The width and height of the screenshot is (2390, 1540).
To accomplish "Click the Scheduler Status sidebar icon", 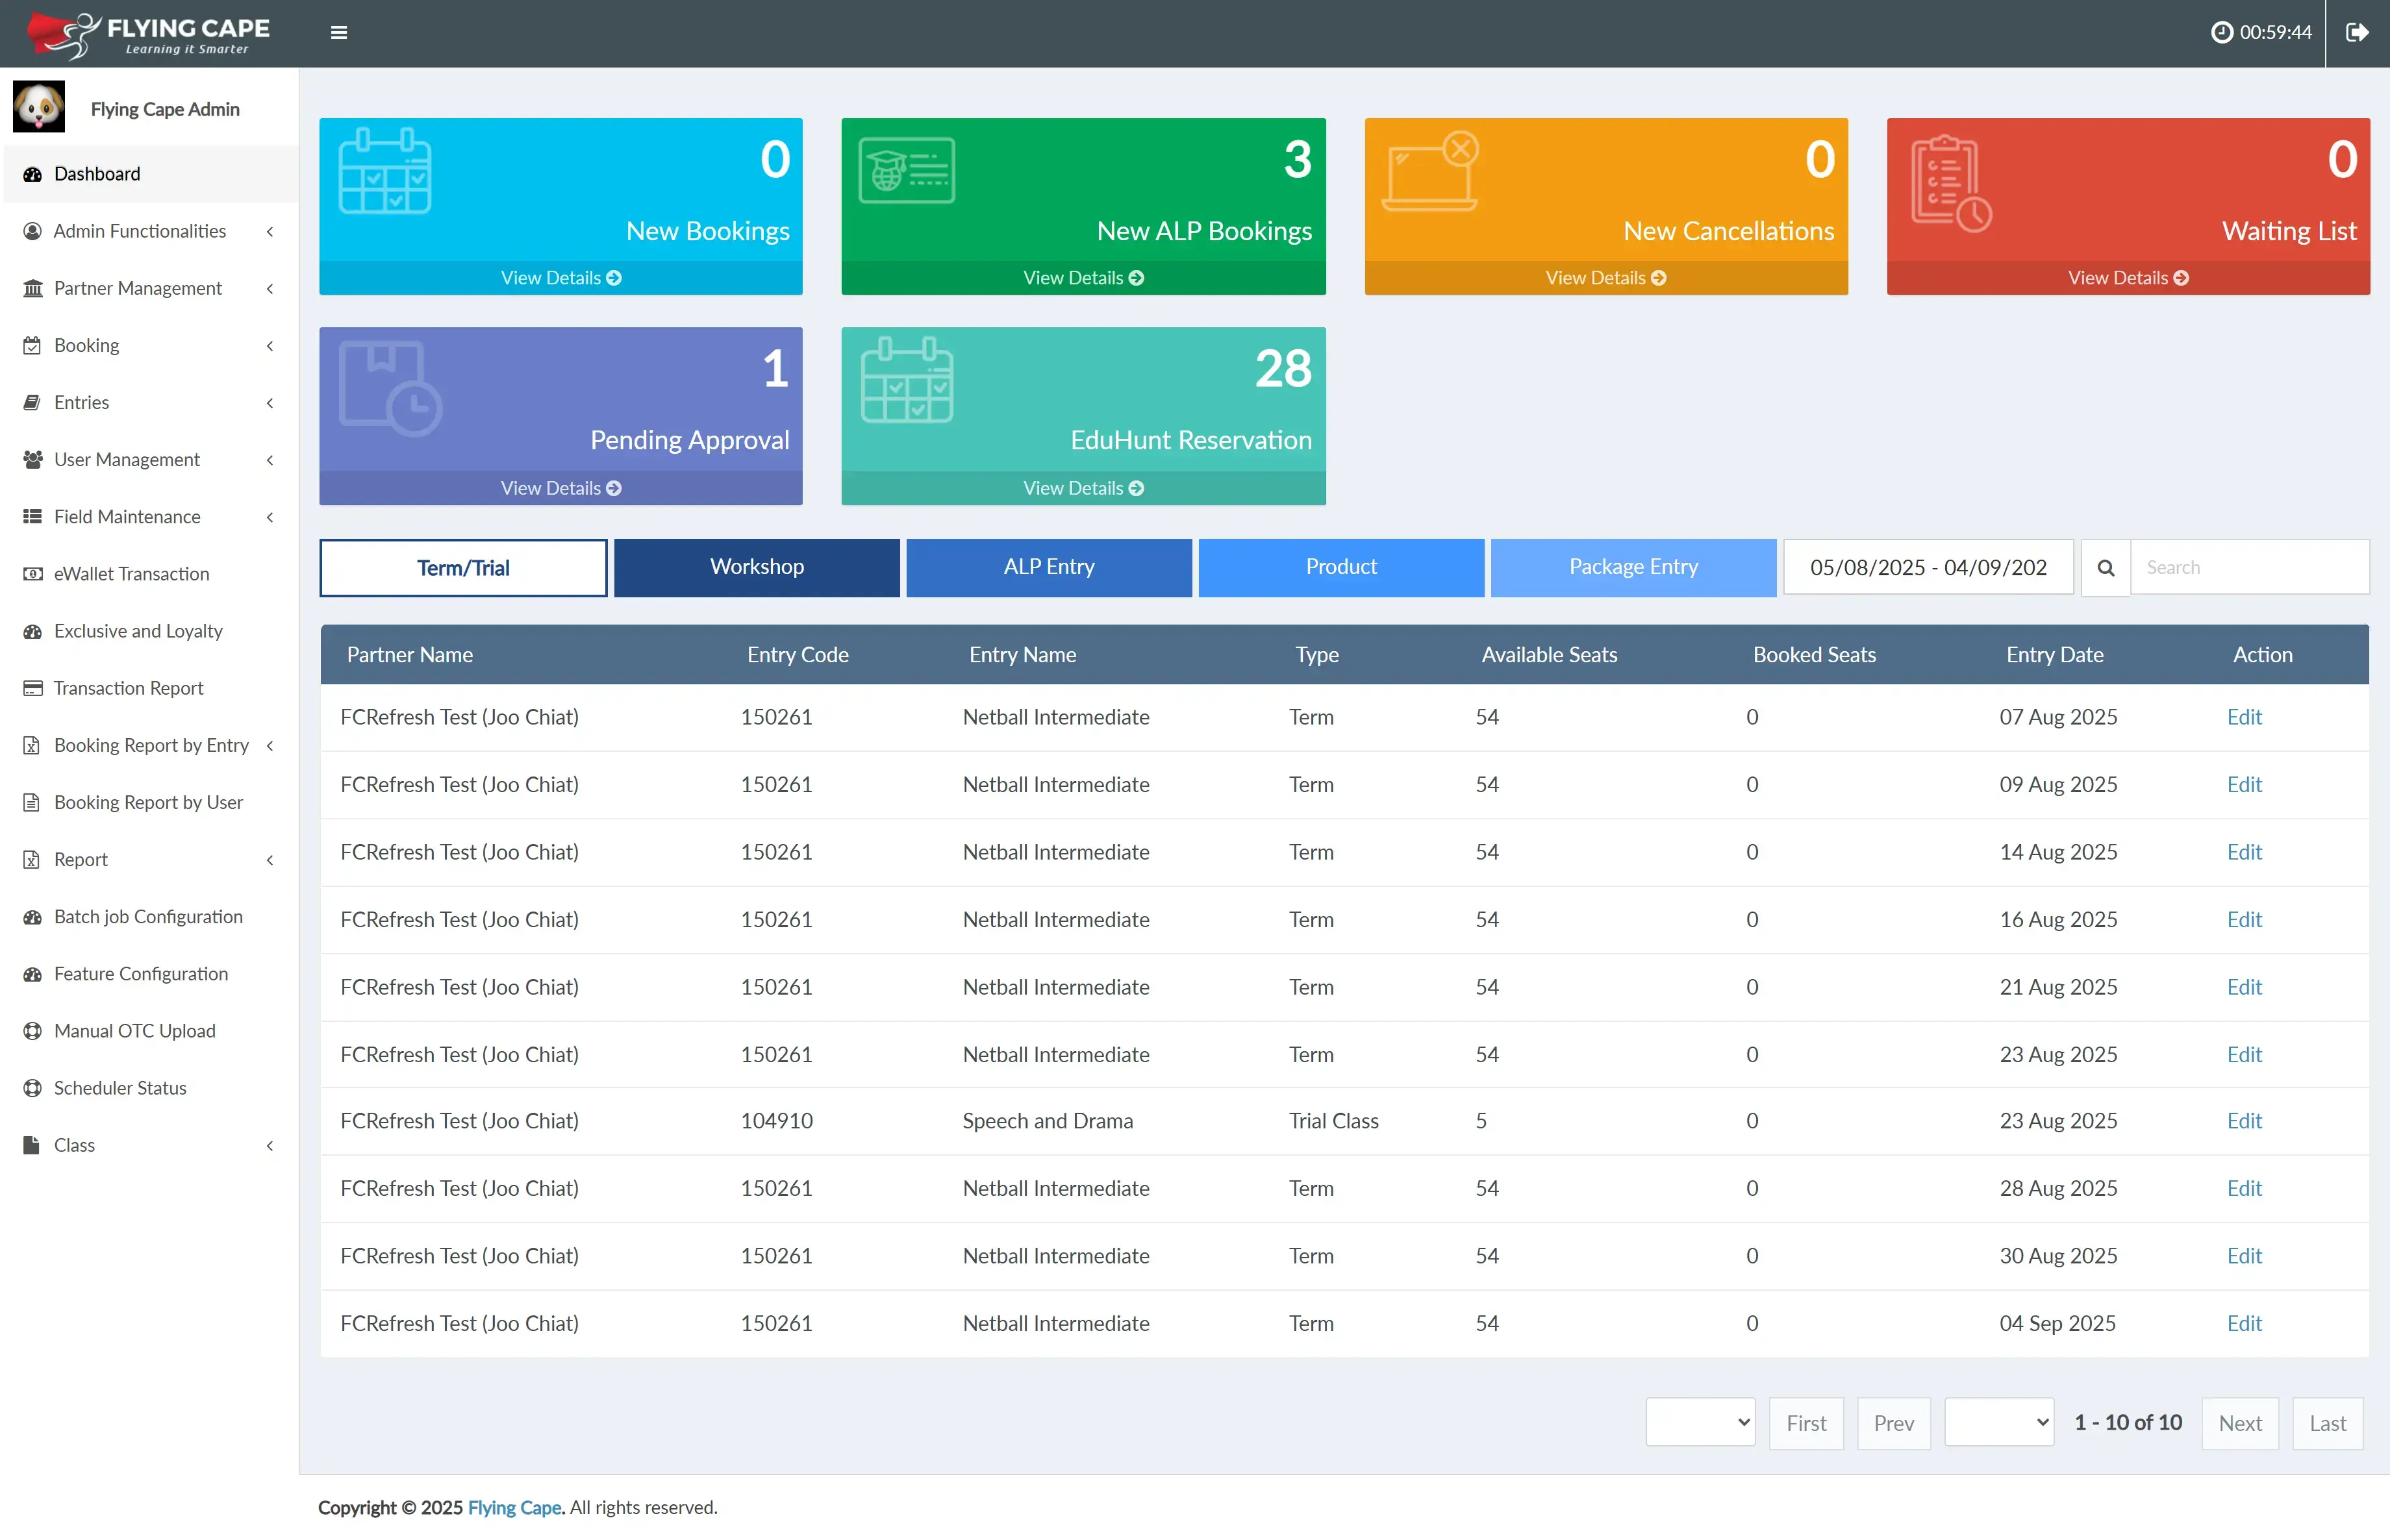I will click(x=32, y=1087).
